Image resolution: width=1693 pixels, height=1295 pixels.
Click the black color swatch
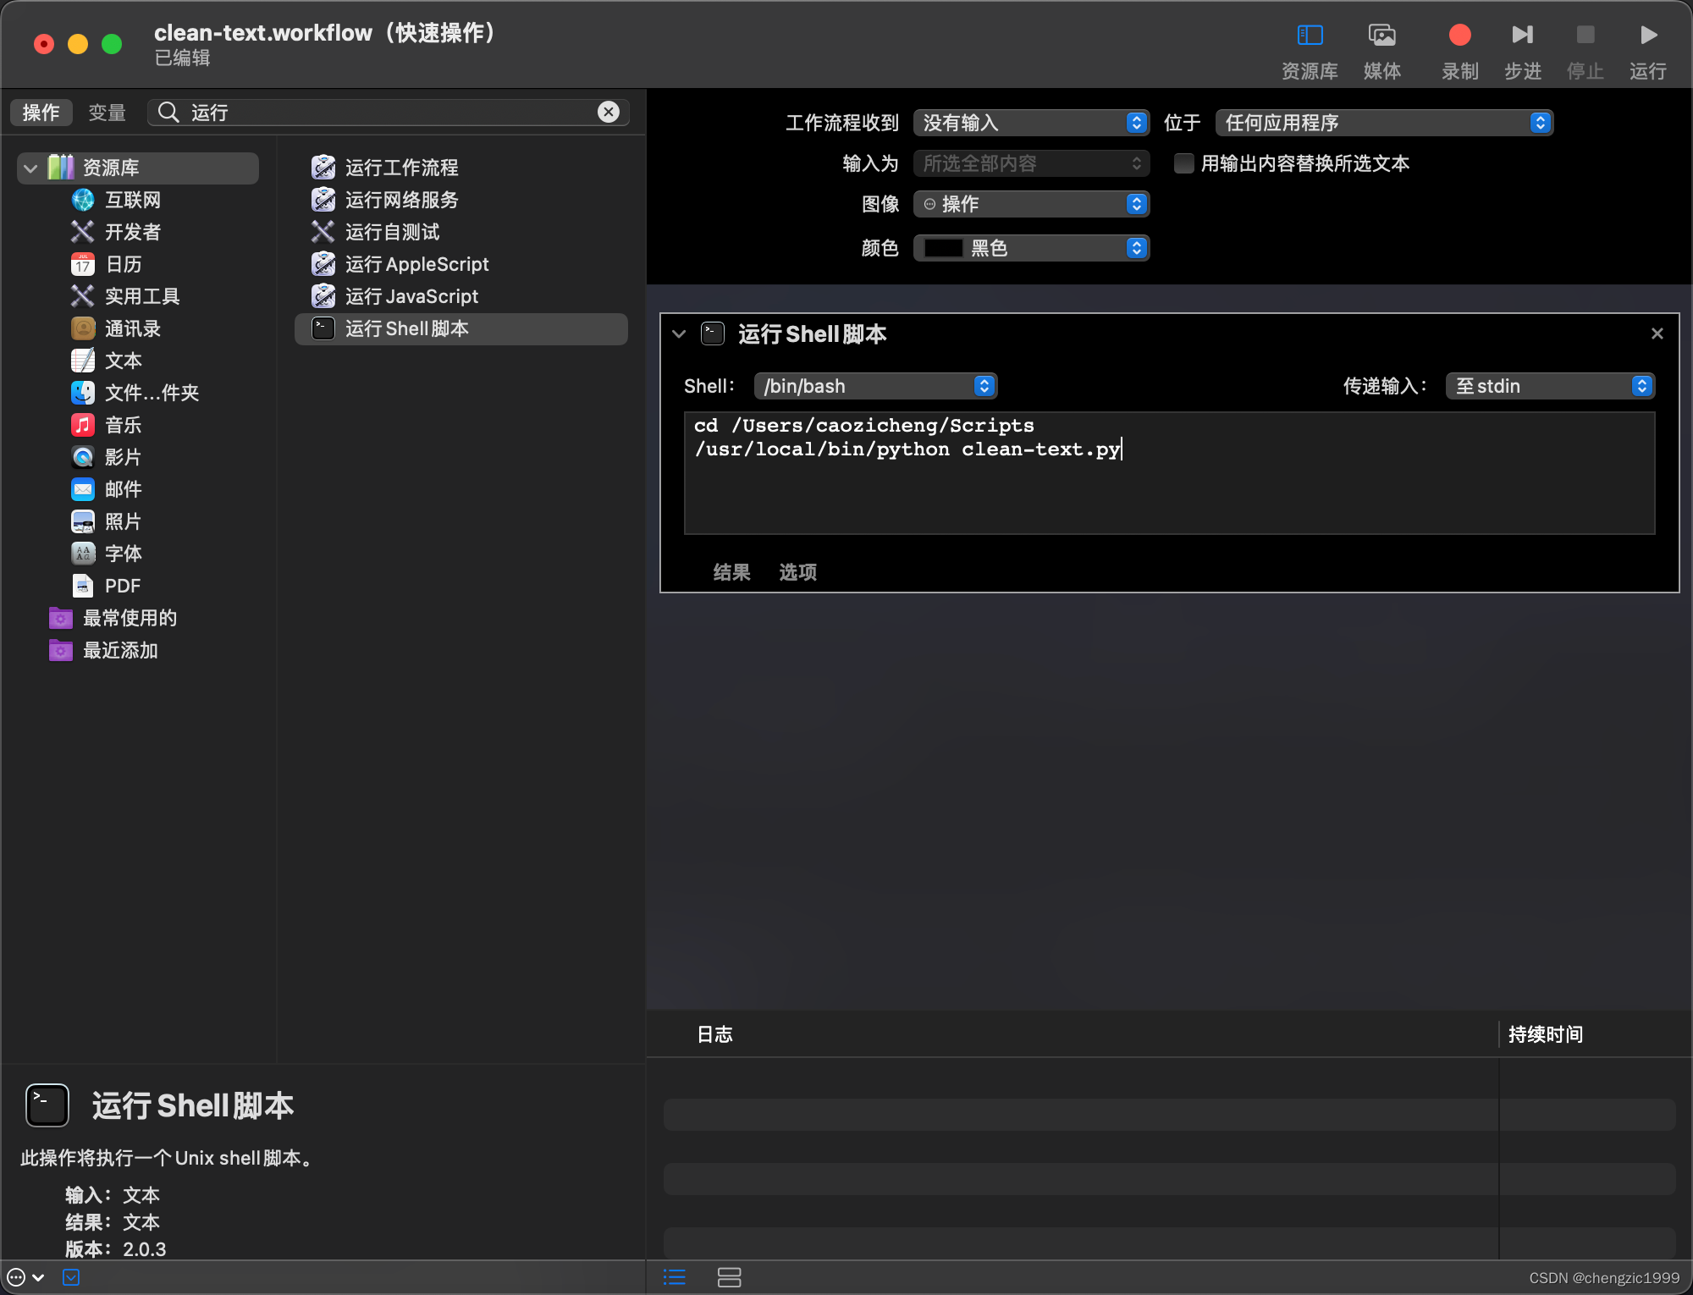click(943, 248)
